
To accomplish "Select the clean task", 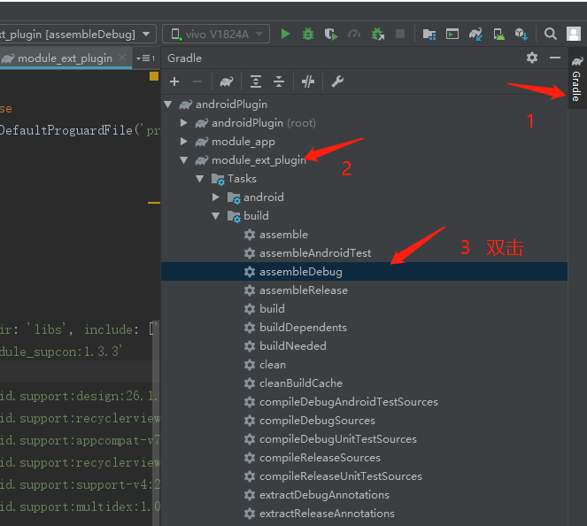I will pos(273,365).
